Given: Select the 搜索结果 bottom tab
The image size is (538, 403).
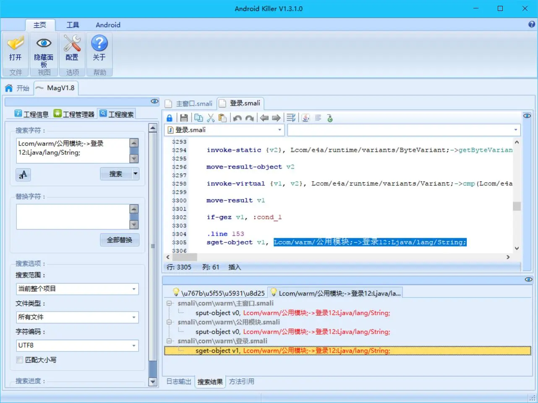Looking at the screenshot, I should 210,382.
